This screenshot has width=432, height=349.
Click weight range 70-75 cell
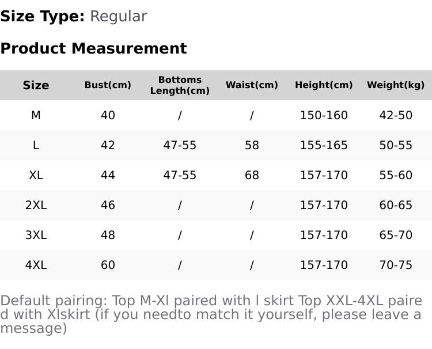396,265
